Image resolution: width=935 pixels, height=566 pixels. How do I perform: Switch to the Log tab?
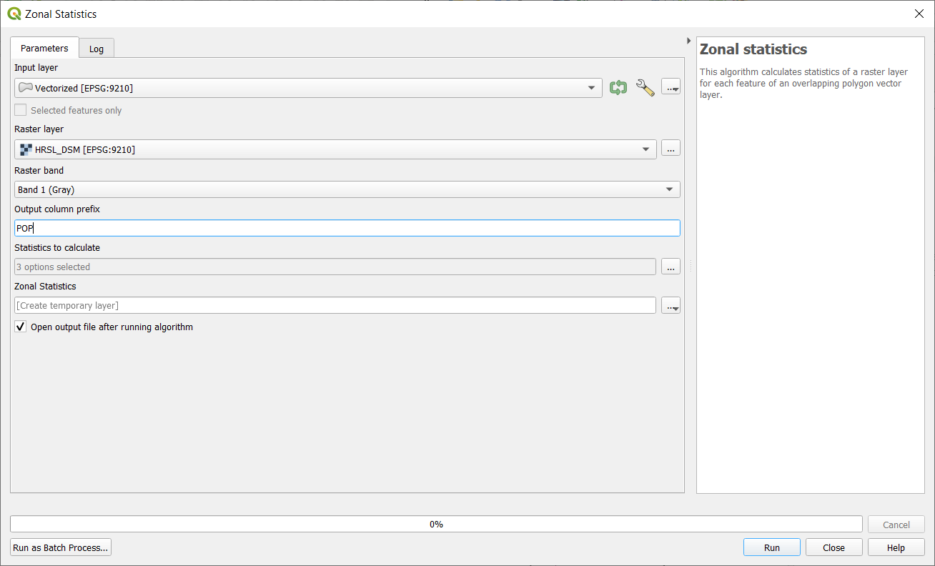pyautogui.click(x=97, y=49)
